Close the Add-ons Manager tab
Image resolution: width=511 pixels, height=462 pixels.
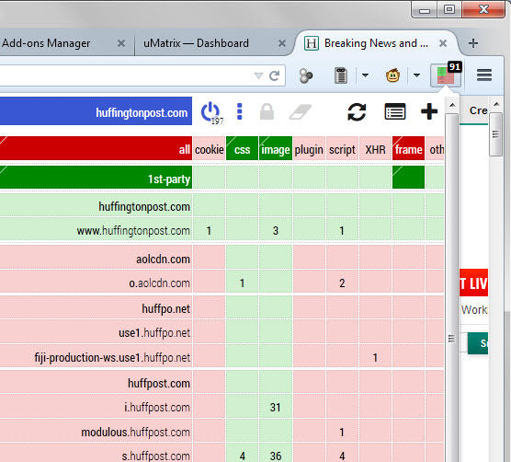[121, 43]
